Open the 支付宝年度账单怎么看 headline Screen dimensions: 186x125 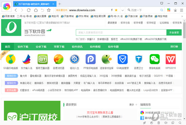[100, 112]
